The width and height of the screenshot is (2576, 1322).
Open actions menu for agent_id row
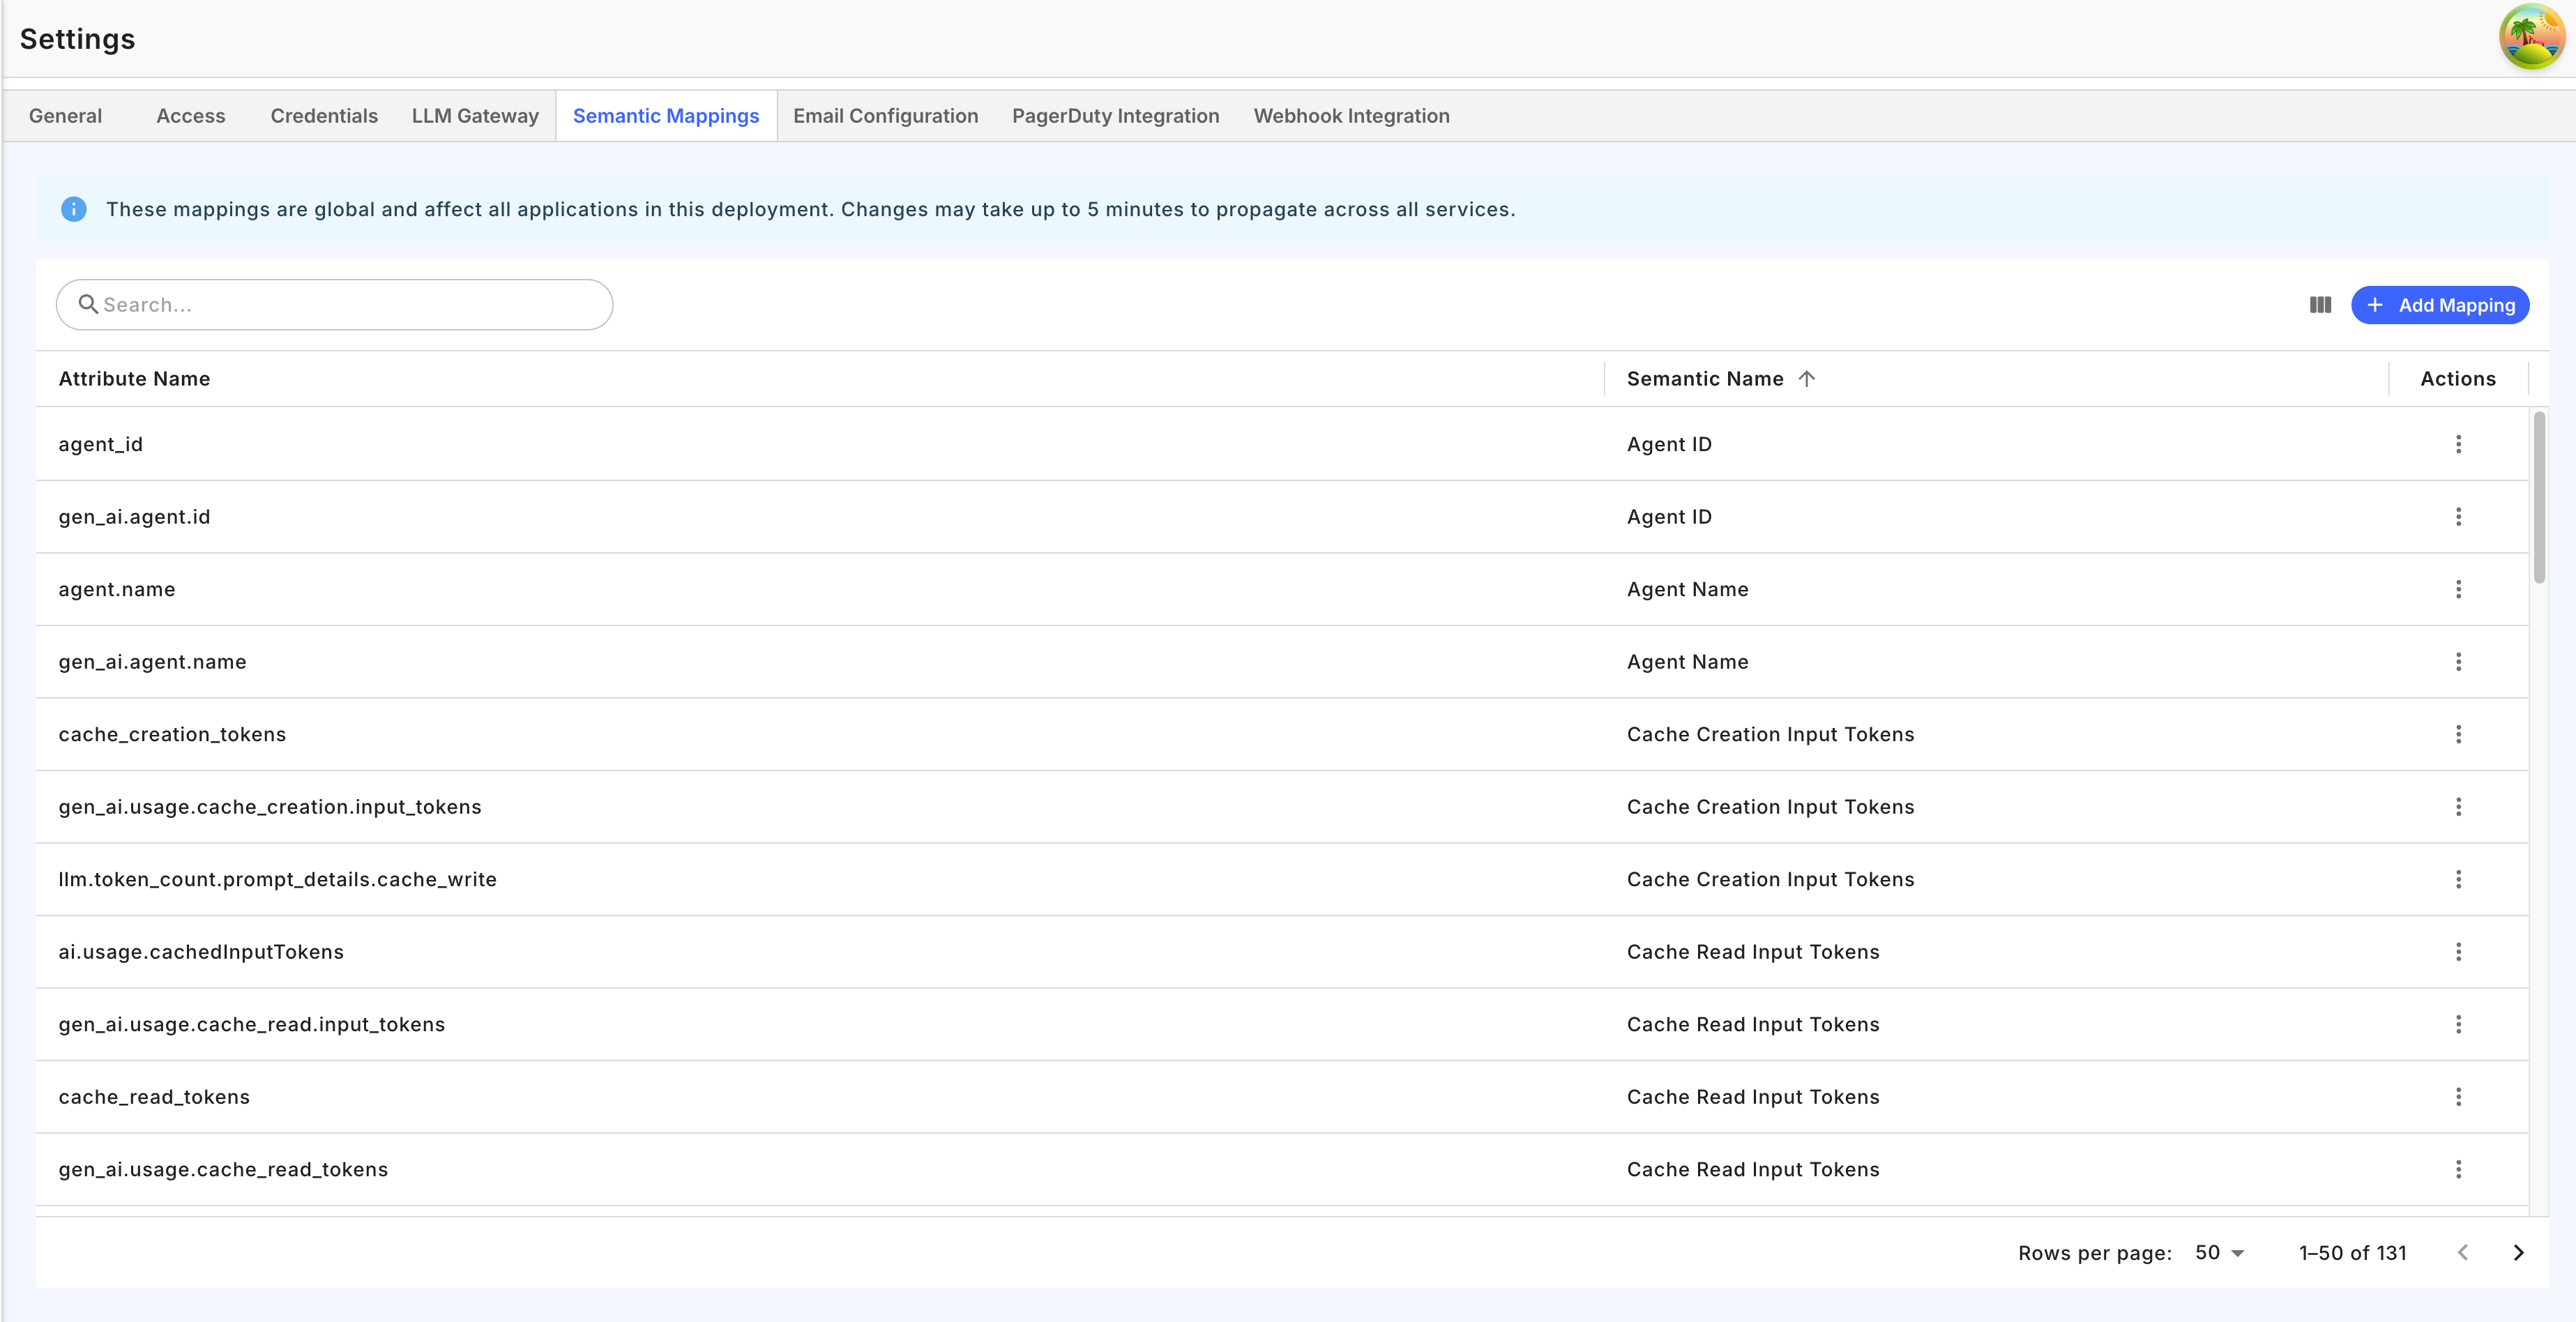point(2458,444)
